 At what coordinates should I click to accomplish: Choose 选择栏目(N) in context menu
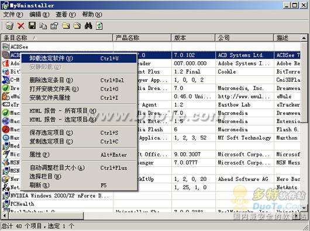click(x=79, y=177)
